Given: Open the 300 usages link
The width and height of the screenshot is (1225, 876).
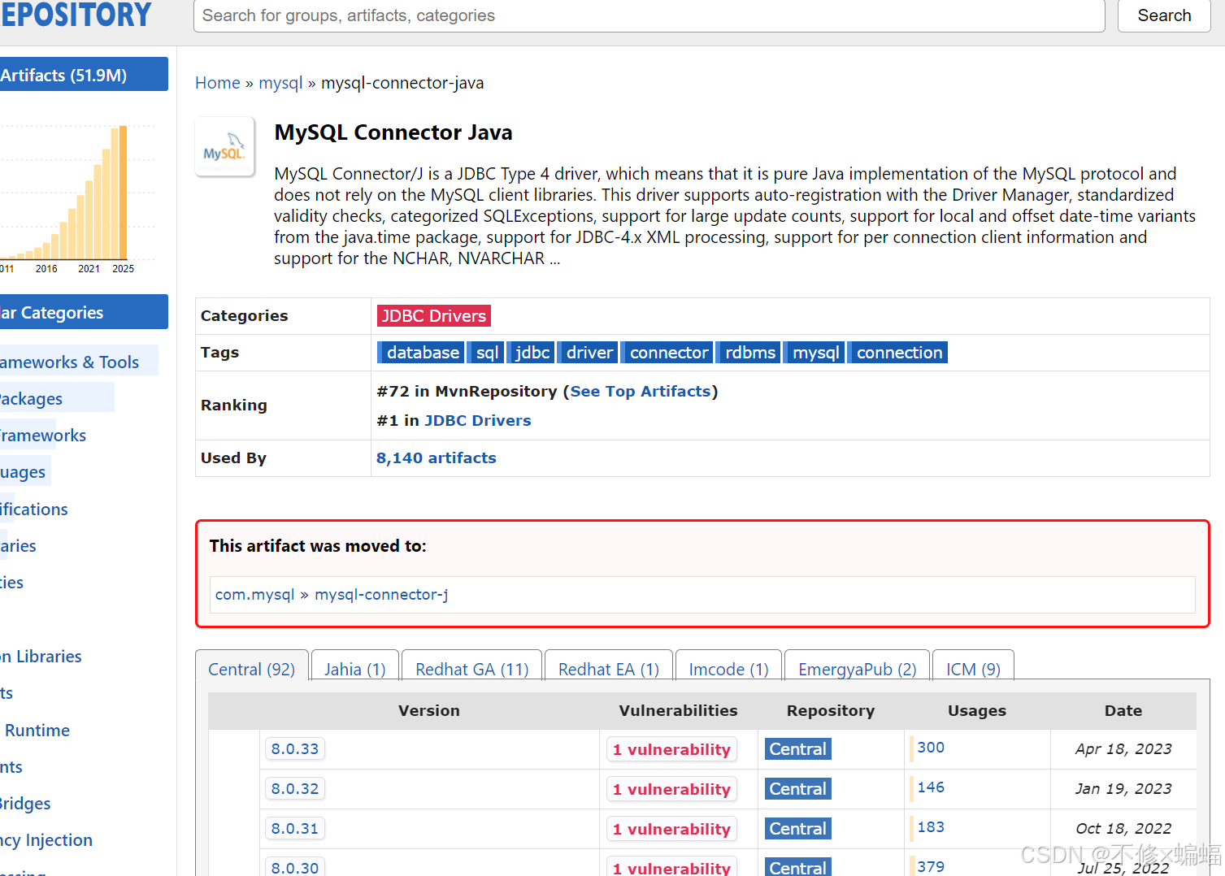Looking at the screenshot, I should tap(931, 748).
